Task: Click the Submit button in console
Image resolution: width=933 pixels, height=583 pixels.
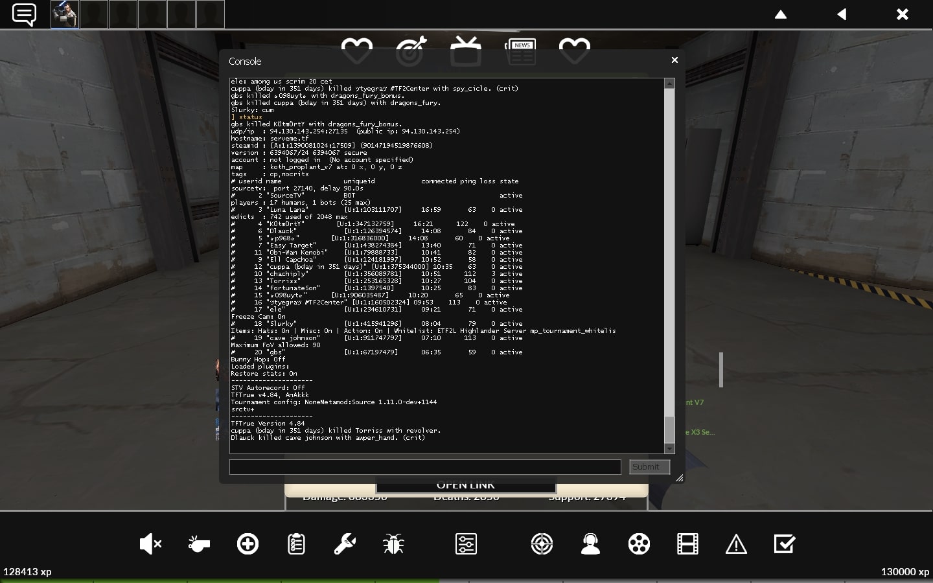Action: [649, 466]
